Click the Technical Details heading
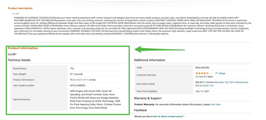 [x=19, y=60]
